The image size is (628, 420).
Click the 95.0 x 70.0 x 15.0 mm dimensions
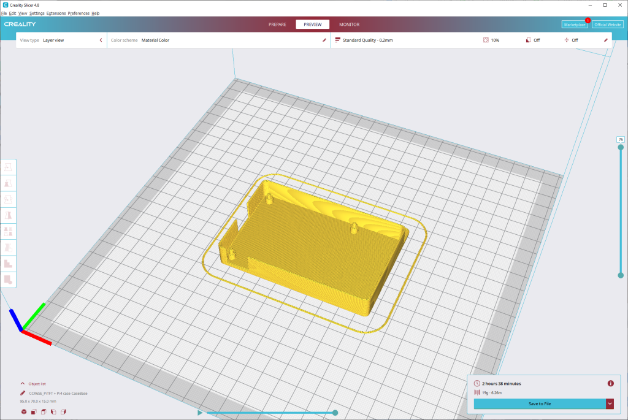pyautogui.click(x=38, y=401)
